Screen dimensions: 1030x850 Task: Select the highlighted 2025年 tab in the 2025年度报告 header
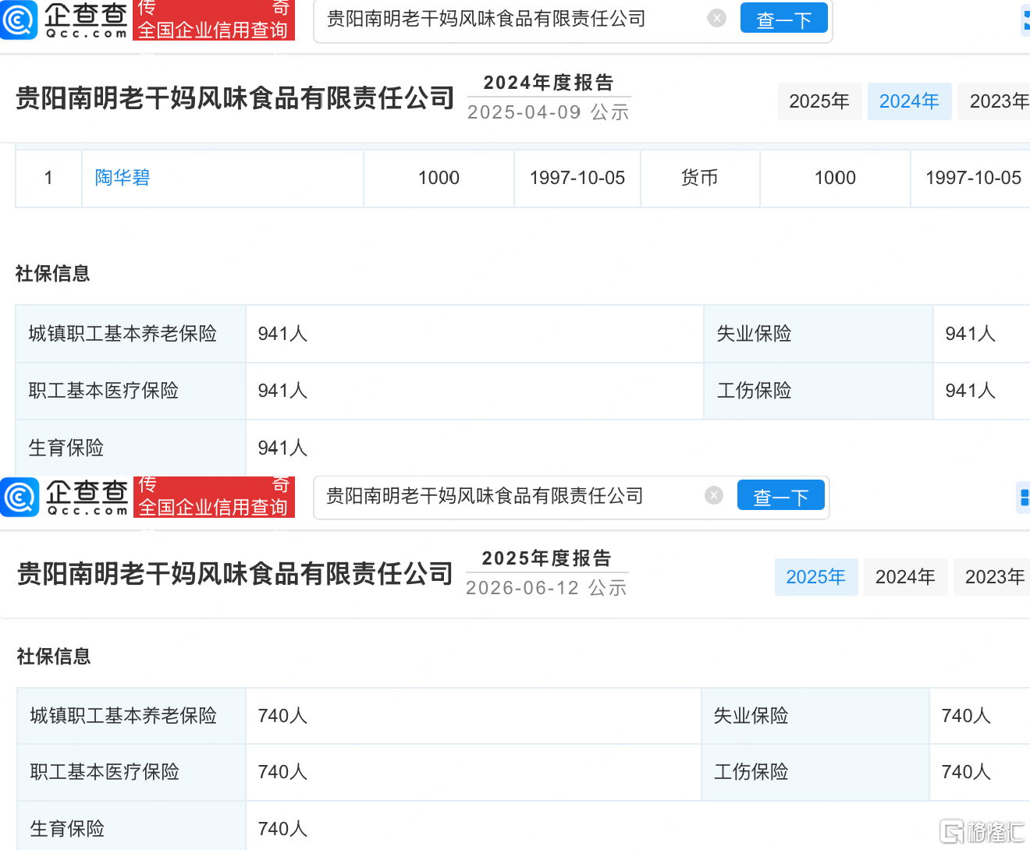816,577
